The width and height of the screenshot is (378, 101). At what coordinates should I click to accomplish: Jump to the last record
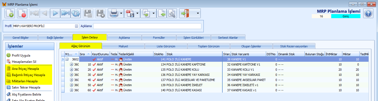pos(65,13)
